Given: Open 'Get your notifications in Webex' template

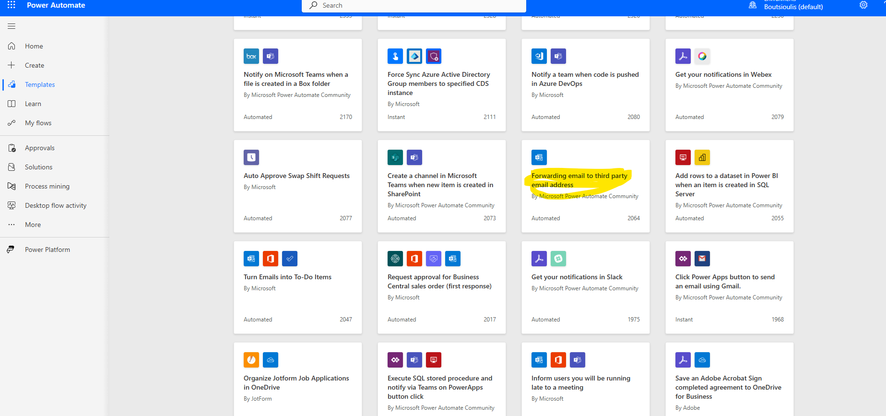Looking at the screenshot, I should point(723,74).
